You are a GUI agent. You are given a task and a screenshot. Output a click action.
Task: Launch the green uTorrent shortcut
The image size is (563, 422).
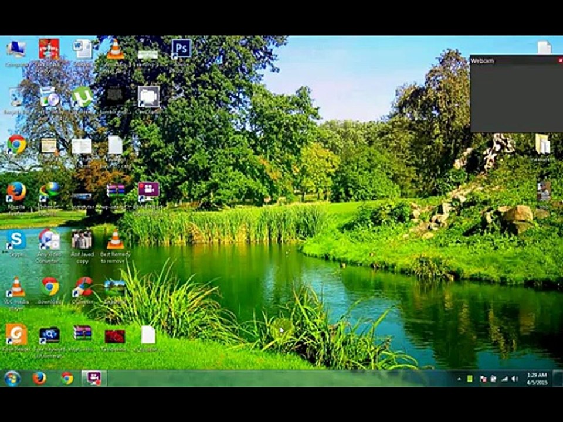click(82, 97)
